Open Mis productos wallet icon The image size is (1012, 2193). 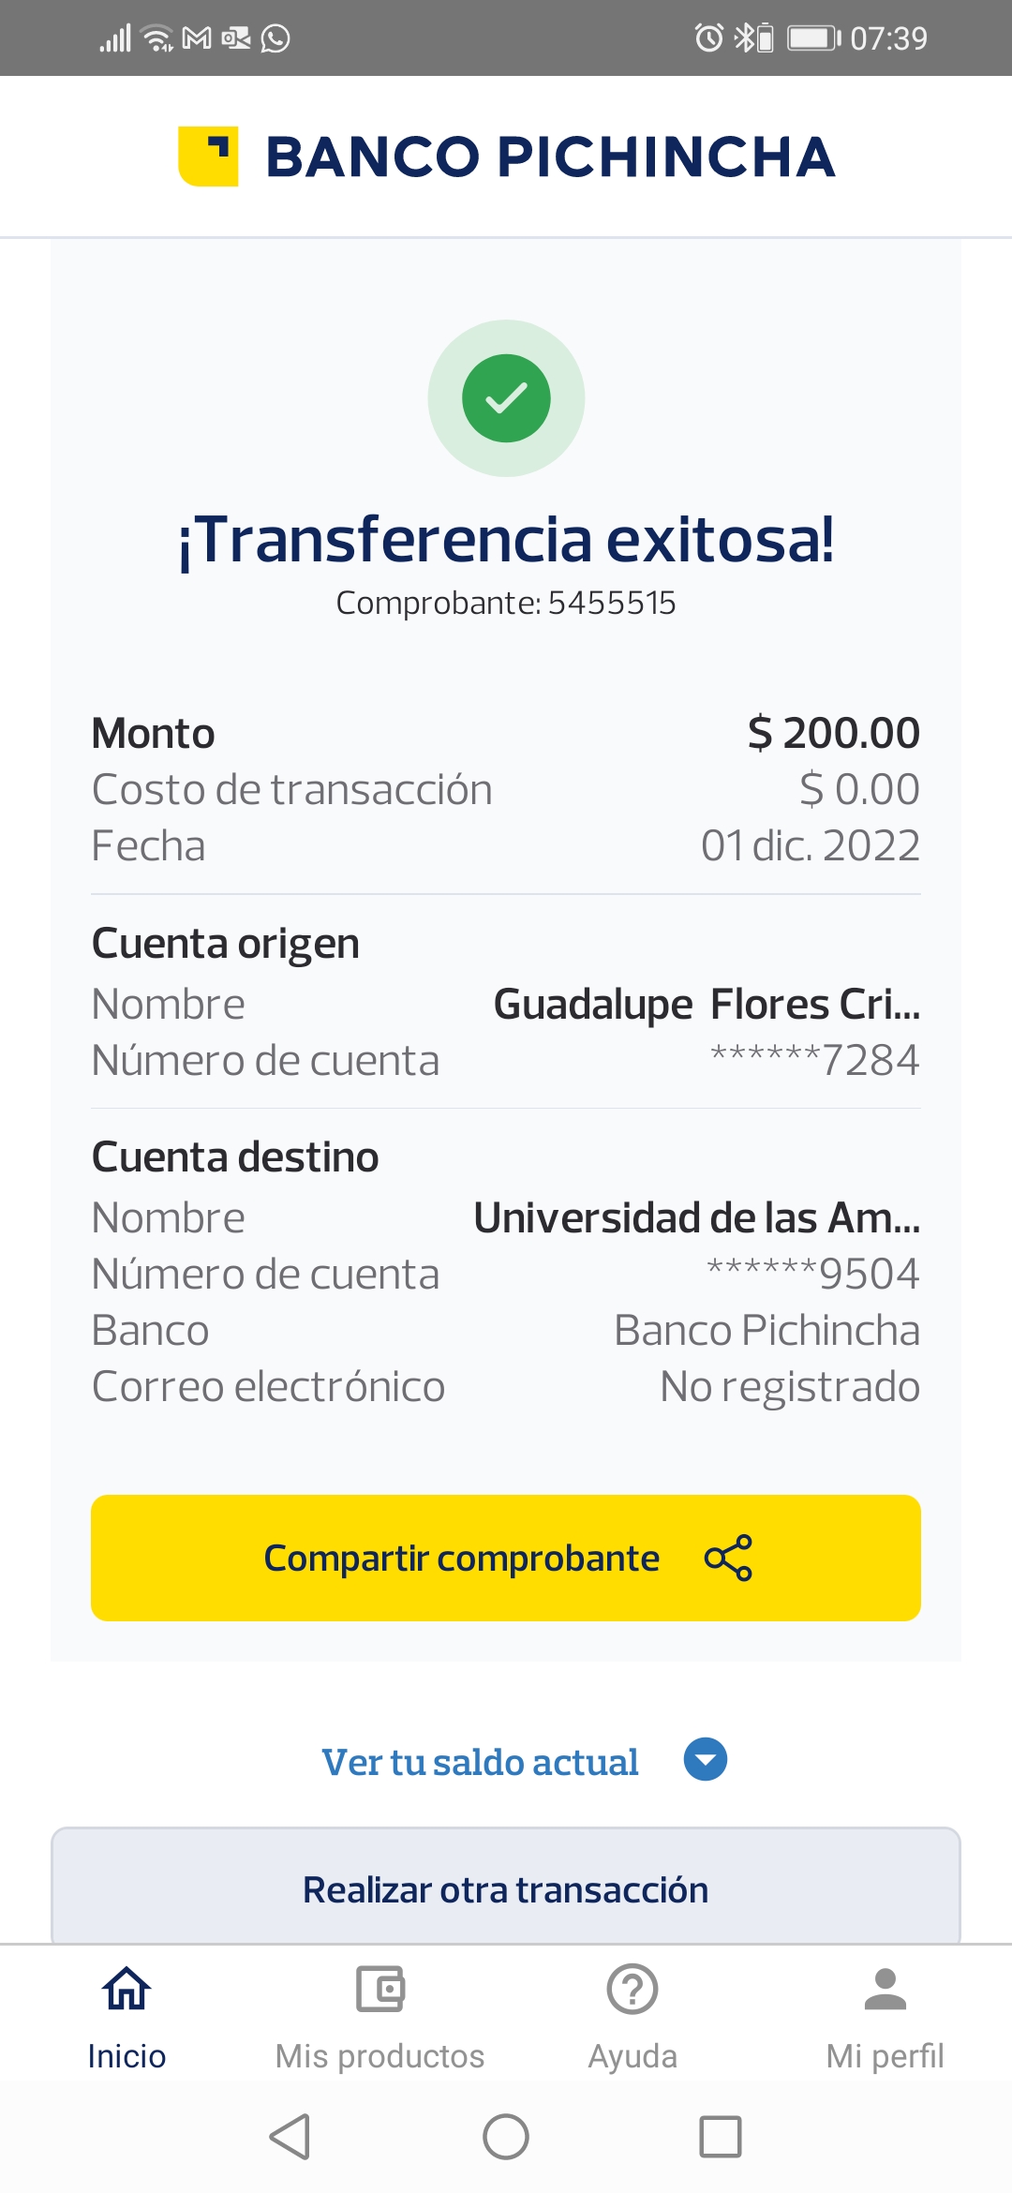click(379, 1989)
